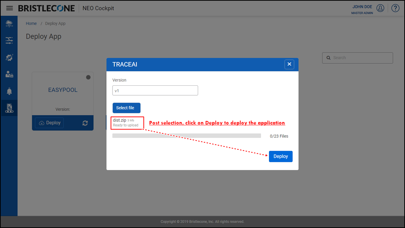Open the Deploy App sidebar icon
The width and height of the screenshot is (405, 228).
point(9,108)
